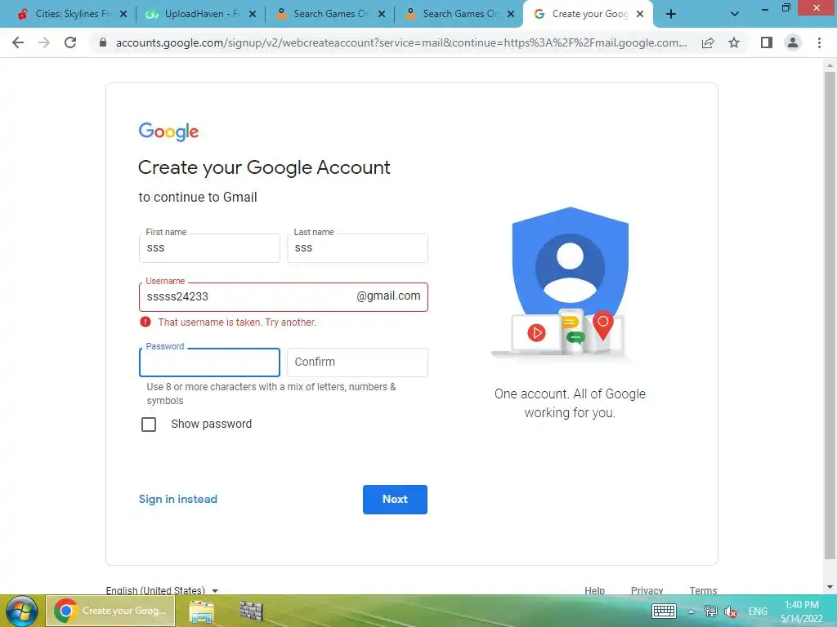
Task: Bookmark this page with the star icon
Action: pyautogui.click(x=734, y=42)
